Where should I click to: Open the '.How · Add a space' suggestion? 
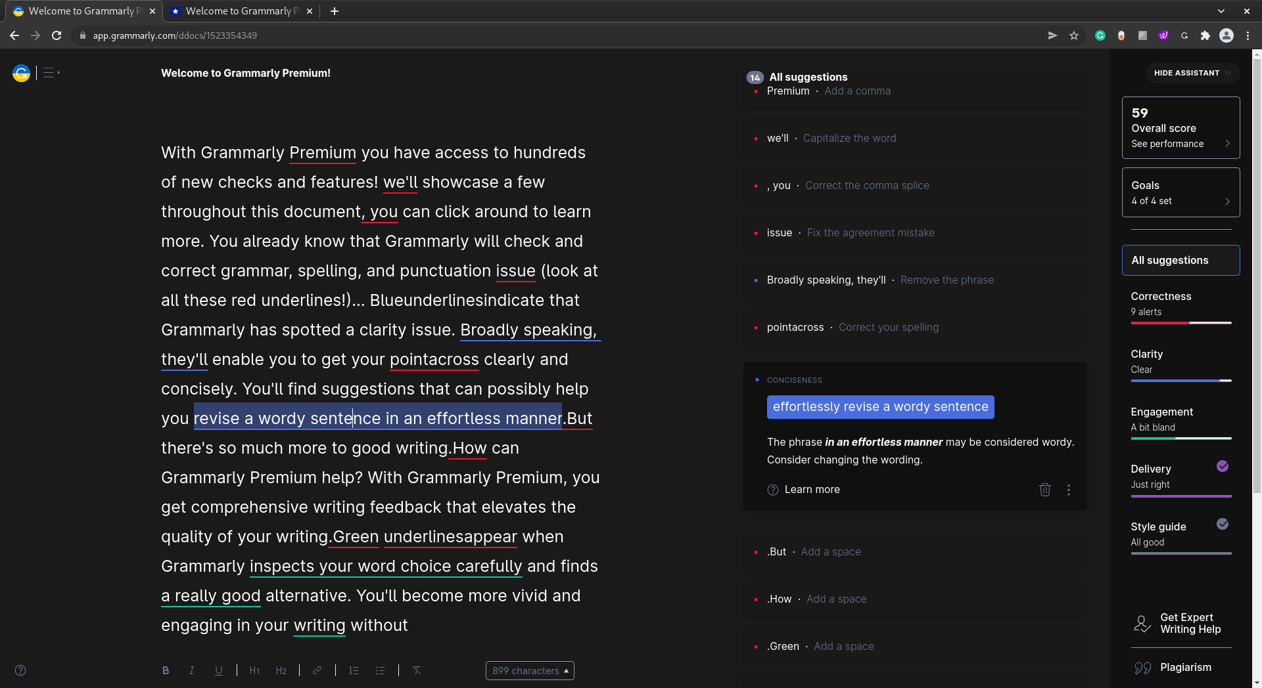click(x=914, y=599)
